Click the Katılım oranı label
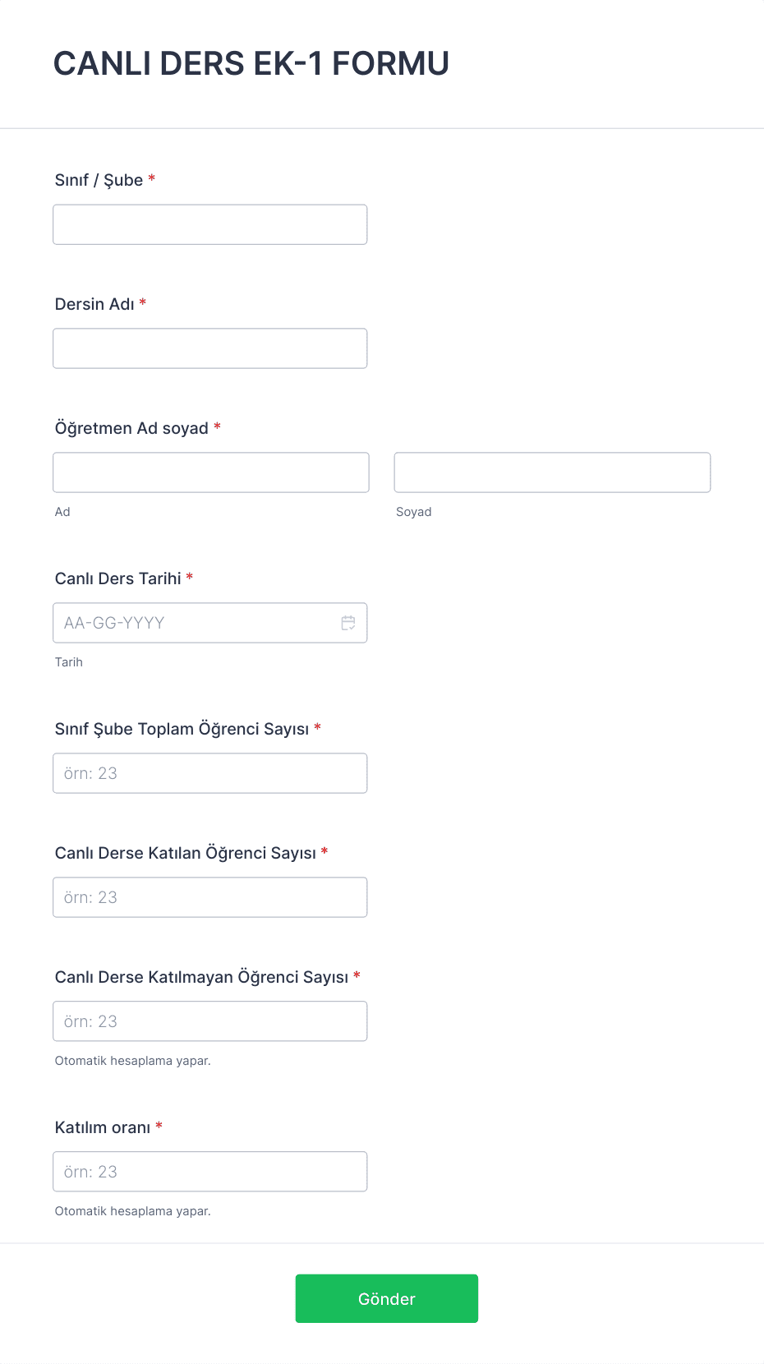Image resolution: width=764 pixels, height=1364 pixels. (103, 1127)
